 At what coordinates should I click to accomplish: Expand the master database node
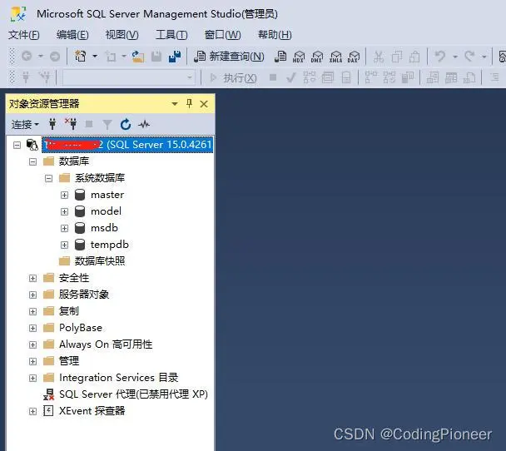coord(65,196)
